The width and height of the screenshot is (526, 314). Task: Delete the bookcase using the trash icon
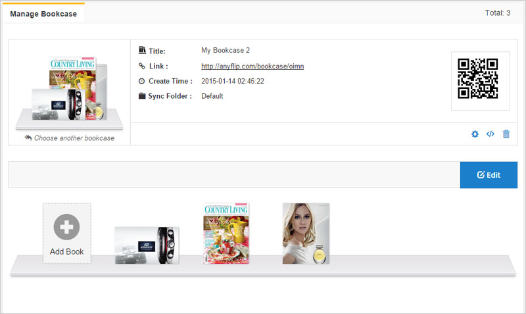tap(506, 134)
